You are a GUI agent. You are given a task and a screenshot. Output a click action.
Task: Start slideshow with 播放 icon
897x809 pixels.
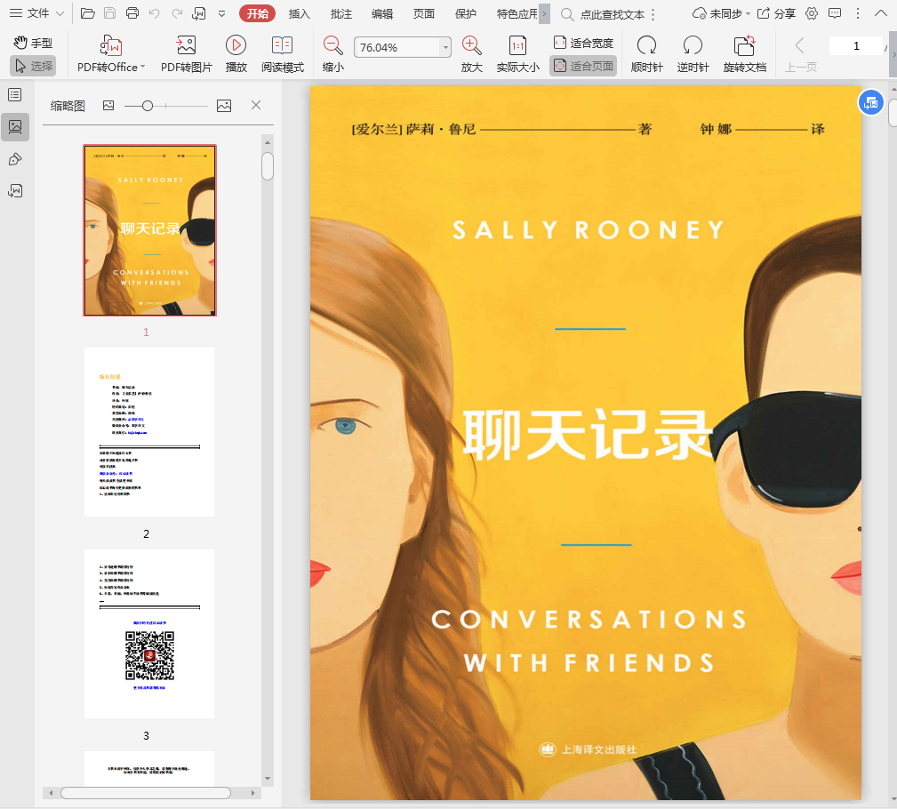[236, 46]
